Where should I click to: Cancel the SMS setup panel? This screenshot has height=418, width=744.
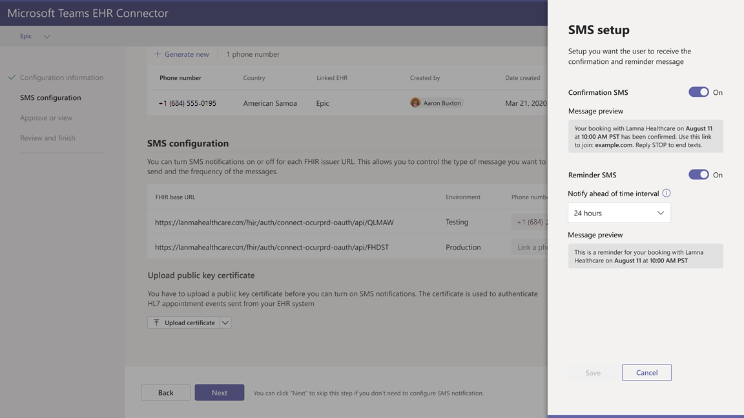pos(646,372)
